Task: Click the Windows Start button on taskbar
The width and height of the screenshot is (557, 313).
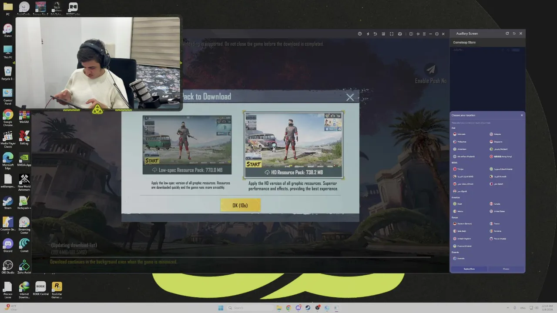Action: tap(221, 308)
